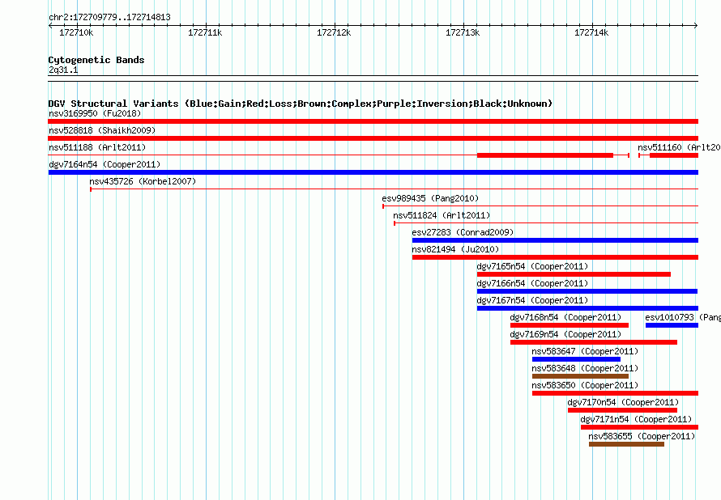Viewport: 721px width, 500px height.
Task: Click the ruler's right arrow end
Action: 696,25
